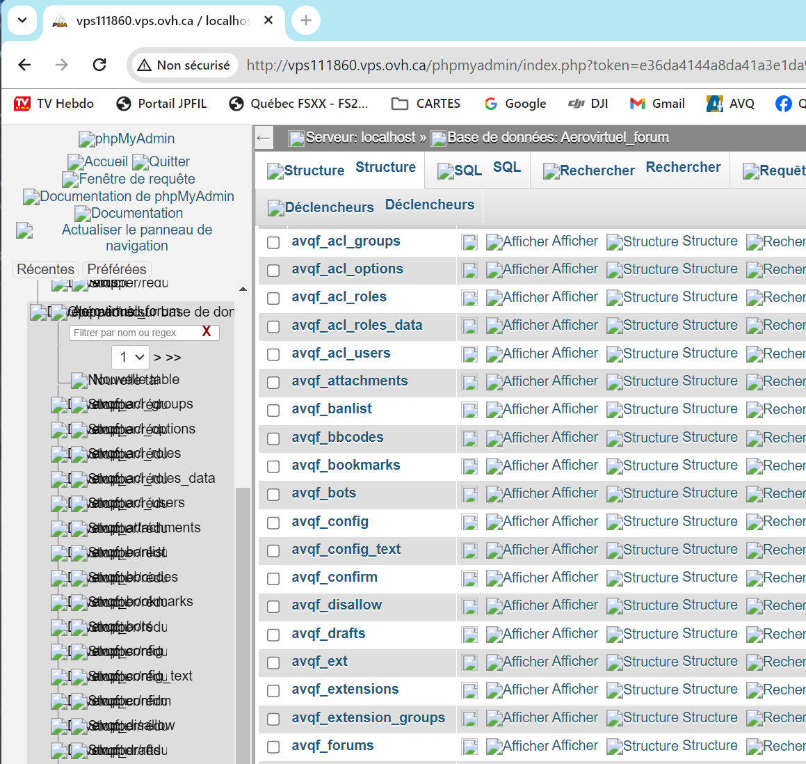The image size is (806, 764).
Task: Open the CARTES bookmarks folder
Action: [426, 104]
